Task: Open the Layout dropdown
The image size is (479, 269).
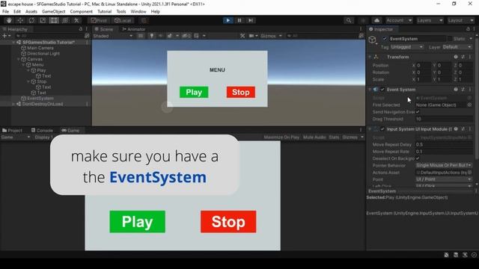Action: 460,20
